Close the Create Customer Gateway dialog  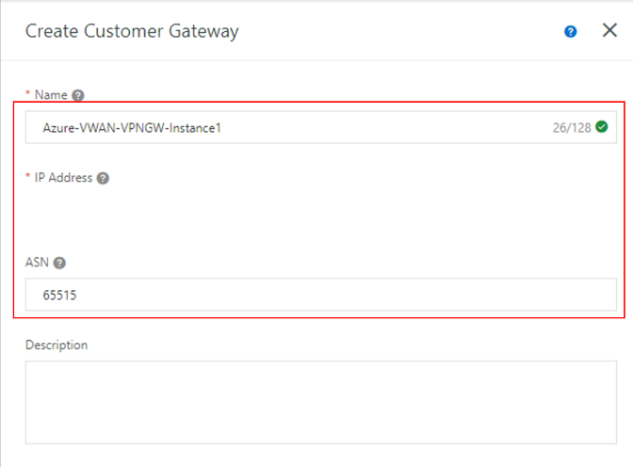click(609, 30)
